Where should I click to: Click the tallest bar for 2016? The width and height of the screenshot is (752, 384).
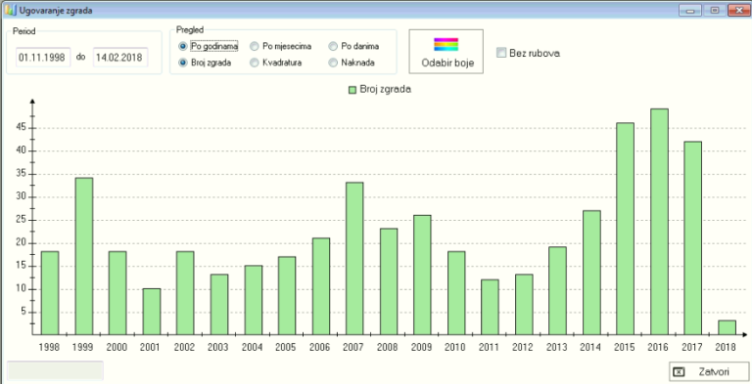(x=659, y=222)
